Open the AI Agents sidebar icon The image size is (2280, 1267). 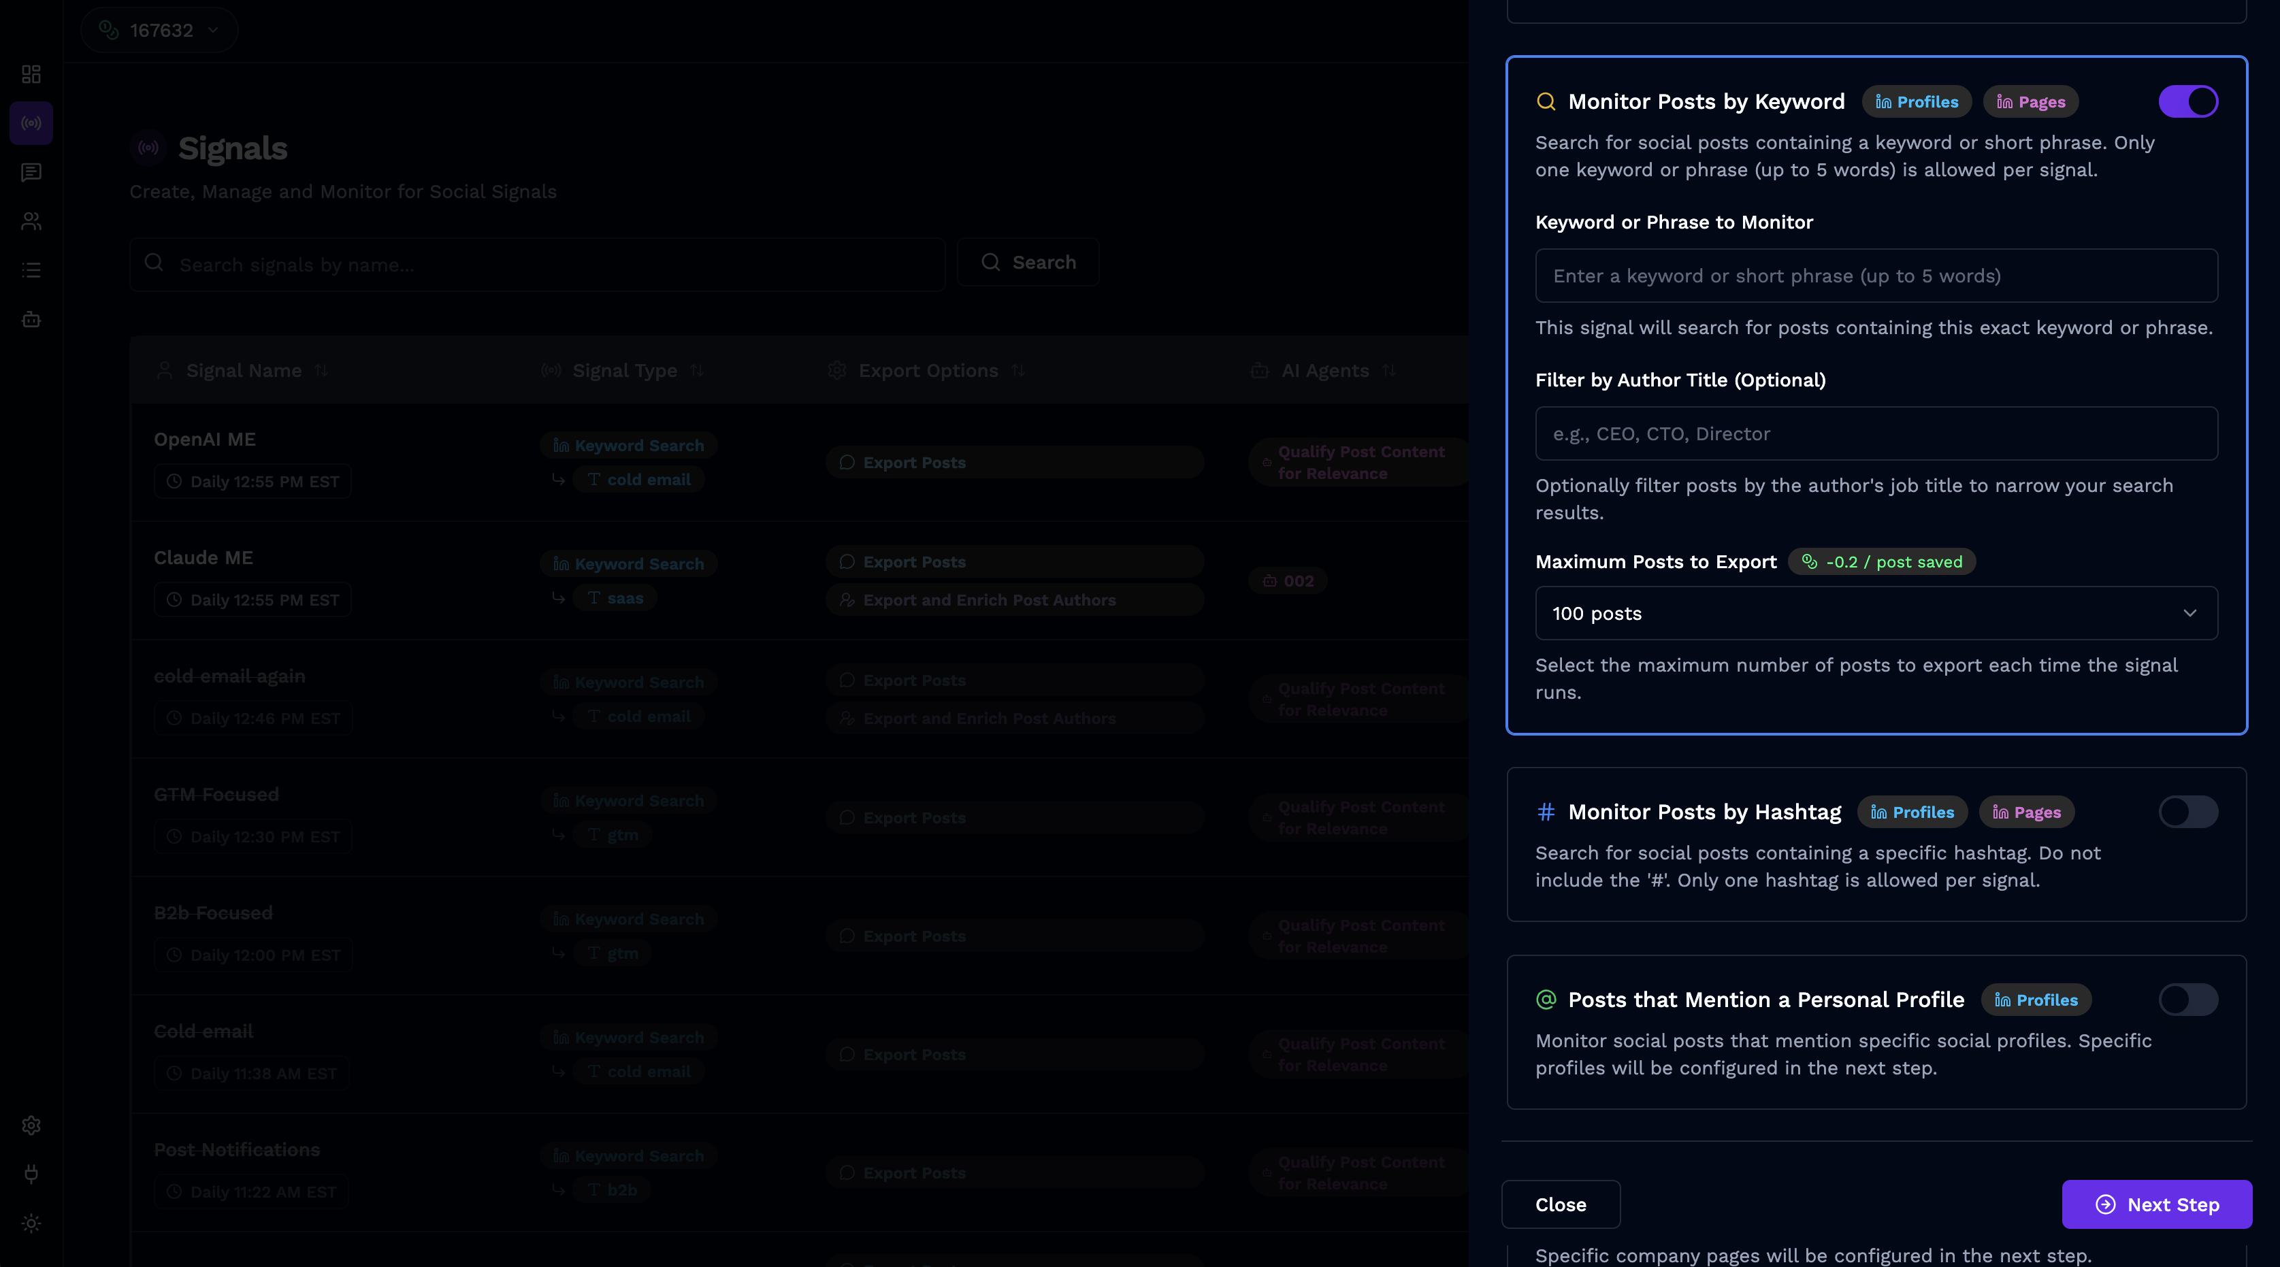(31, 319)
